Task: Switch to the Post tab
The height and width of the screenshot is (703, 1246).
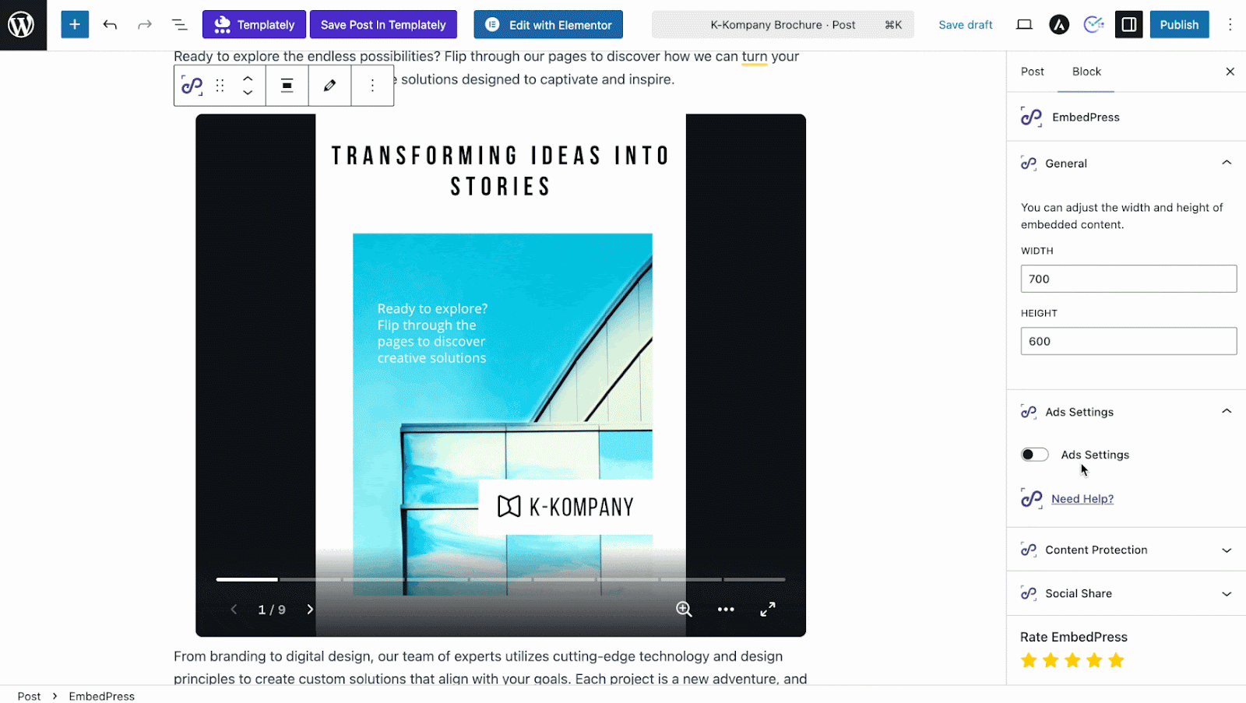Action: coord(1033,72)
